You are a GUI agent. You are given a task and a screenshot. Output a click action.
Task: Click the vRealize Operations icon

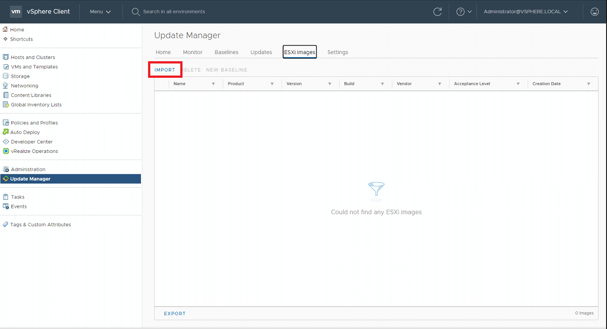click(6, 151)
